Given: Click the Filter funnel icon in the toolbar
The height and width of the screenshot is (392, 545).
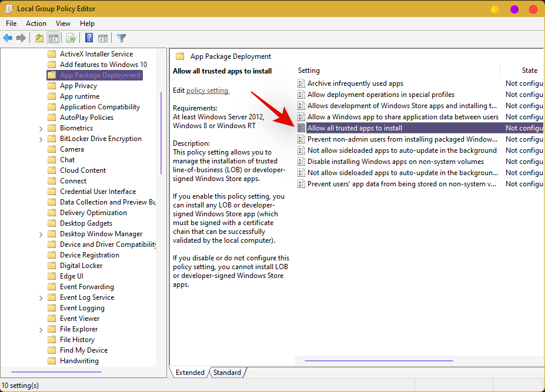Looking at the screenshot, I should click(x=121, y=38).
